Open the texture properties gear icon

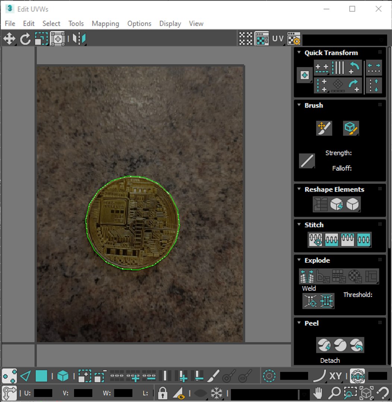(x=294, y=39)
